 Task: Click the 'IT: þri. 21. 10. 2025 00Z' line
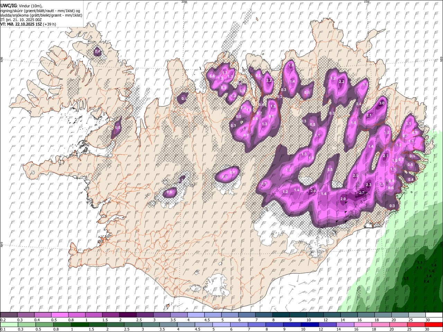(x=21, y=20)
